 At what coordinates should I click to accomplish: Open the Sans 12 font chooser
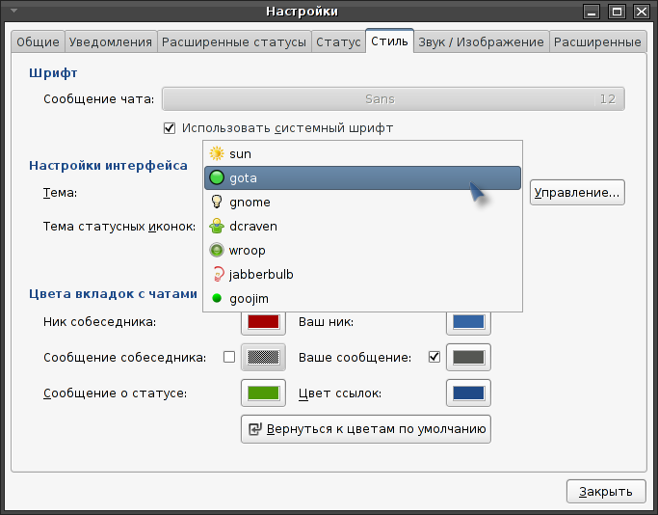[x=393, y=99]
